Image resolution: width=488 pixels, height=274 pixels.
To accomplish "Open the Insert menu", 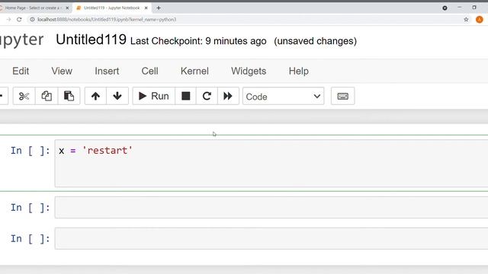I will (107, 71).
